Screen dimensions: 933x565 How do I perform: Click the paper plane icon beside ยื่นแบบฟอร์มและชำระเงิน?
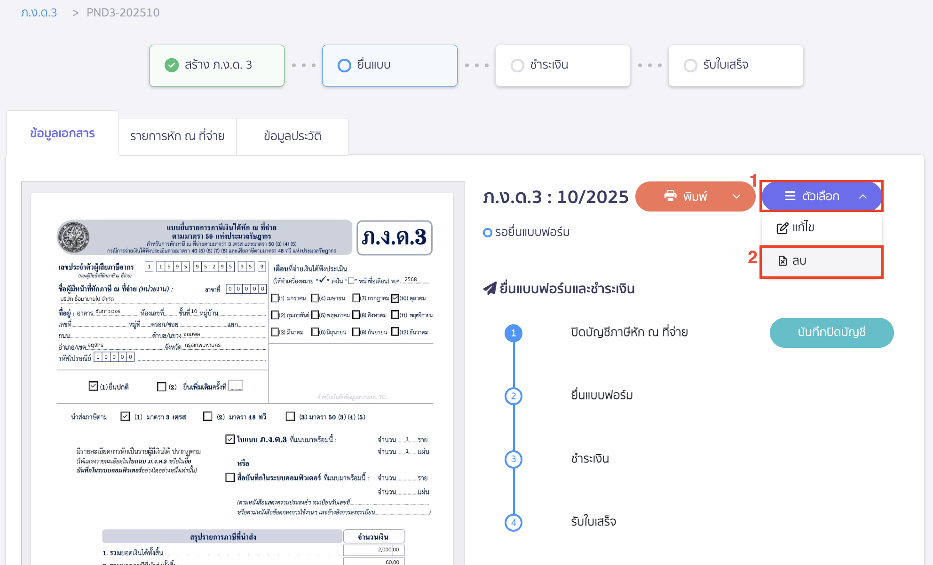[x=490, y=288]
